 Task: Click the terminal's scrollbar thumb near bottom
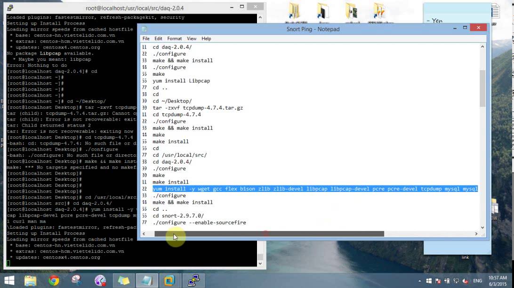(260, 257)
